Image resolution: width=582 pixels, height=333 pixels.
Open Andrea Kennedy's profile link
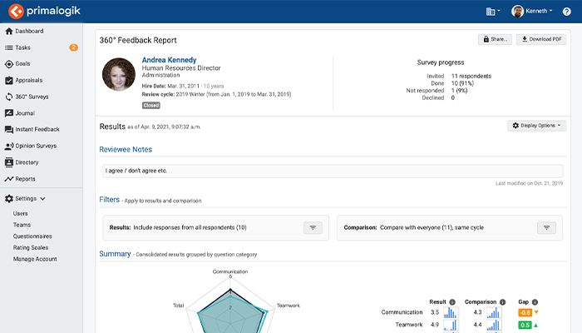169,60
